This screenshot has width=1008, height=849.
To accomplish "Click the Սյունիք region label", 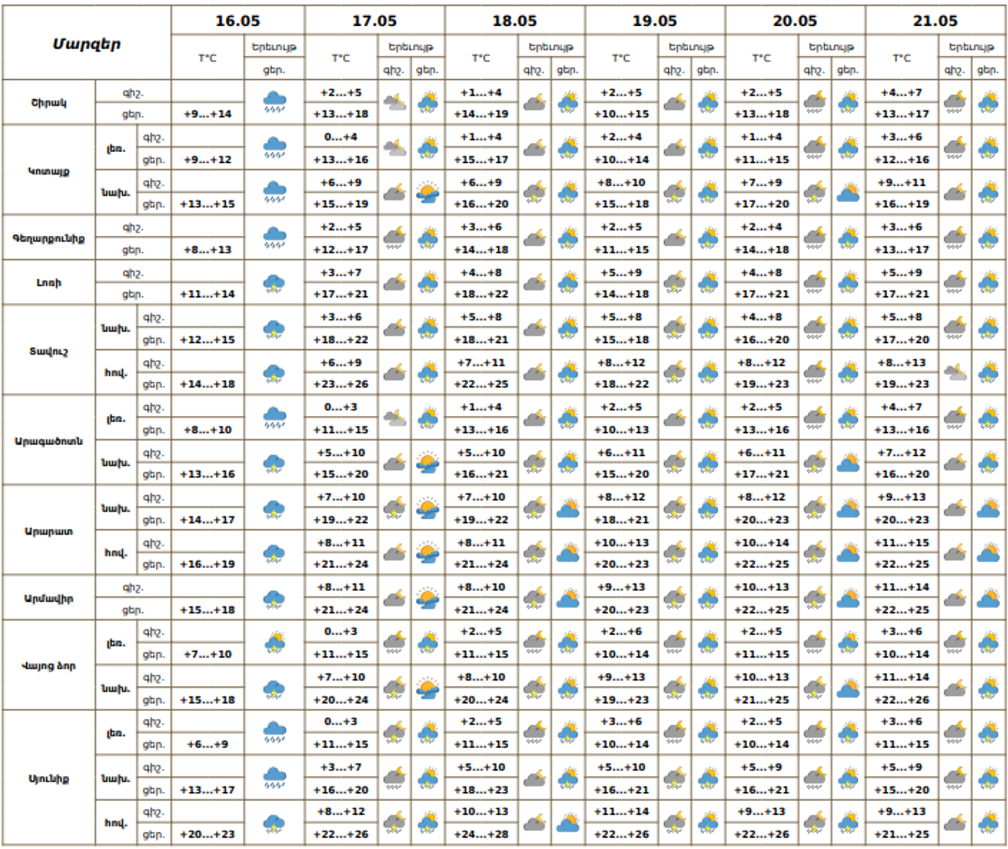I will click(49, 778).
